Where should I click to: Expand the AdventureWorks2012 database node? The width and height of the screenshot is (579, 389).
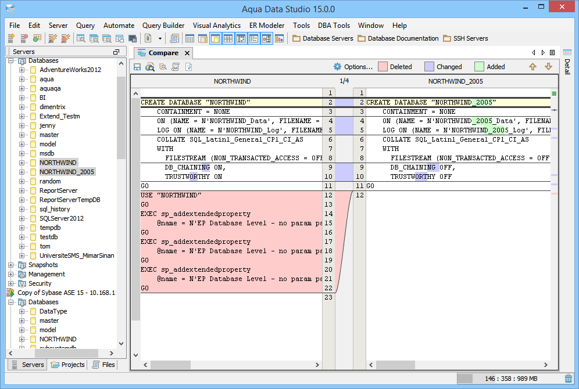22,70
